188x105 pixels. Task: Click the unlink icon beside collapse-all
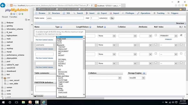click(29, 20)
